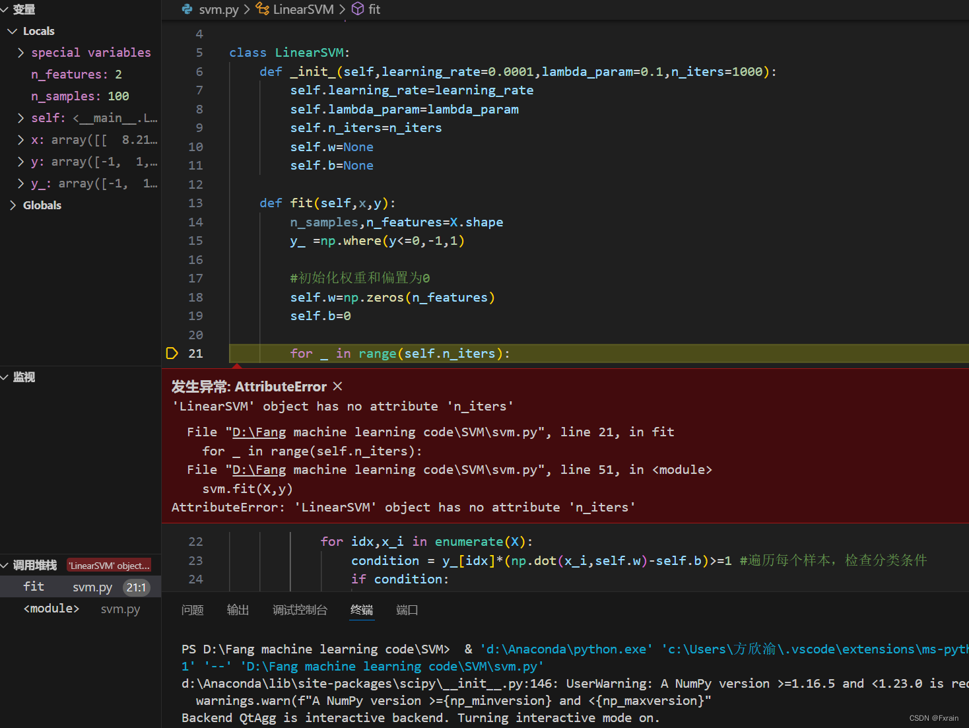Click the Python file icon in the breadcrumb
The width and height of the screenshot is (969, 728).
(187, 9)
